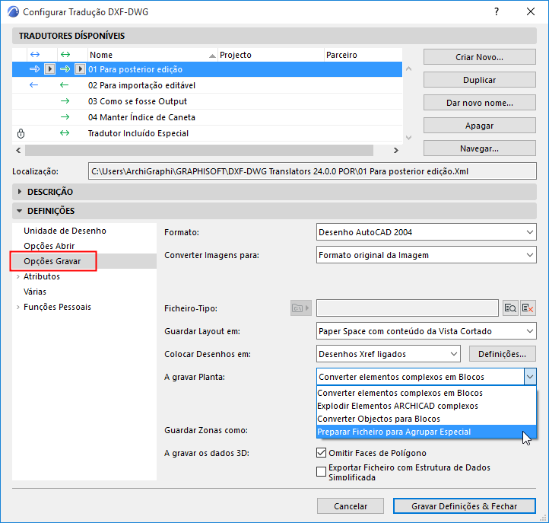Choose Preparar Ficheiro para Agrupar Especial option
The image size is (549, 523).
(x=426, y=432)
